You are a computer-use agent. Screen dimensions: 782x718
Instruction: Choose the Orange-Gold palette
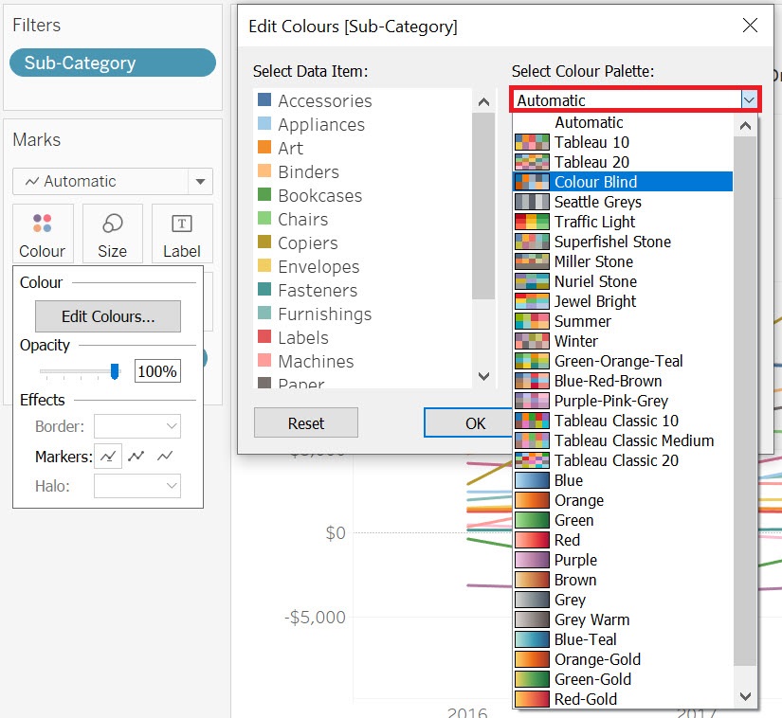623,659
